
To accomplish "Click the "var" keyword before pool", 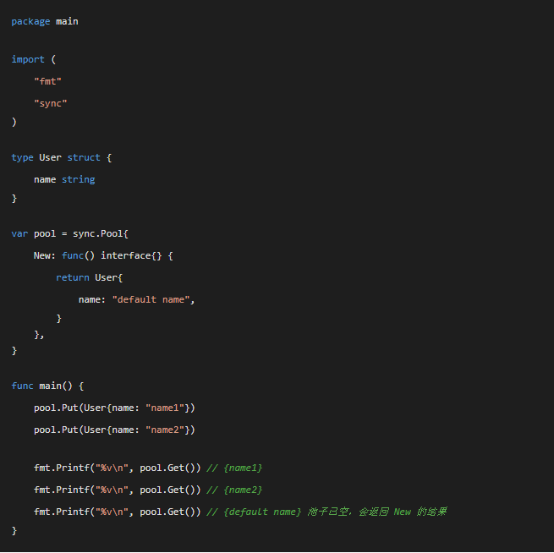I will coord(19,233).
